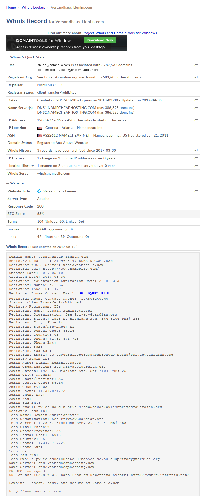
Task: Click the Download Now button
Action: point(100,40)
